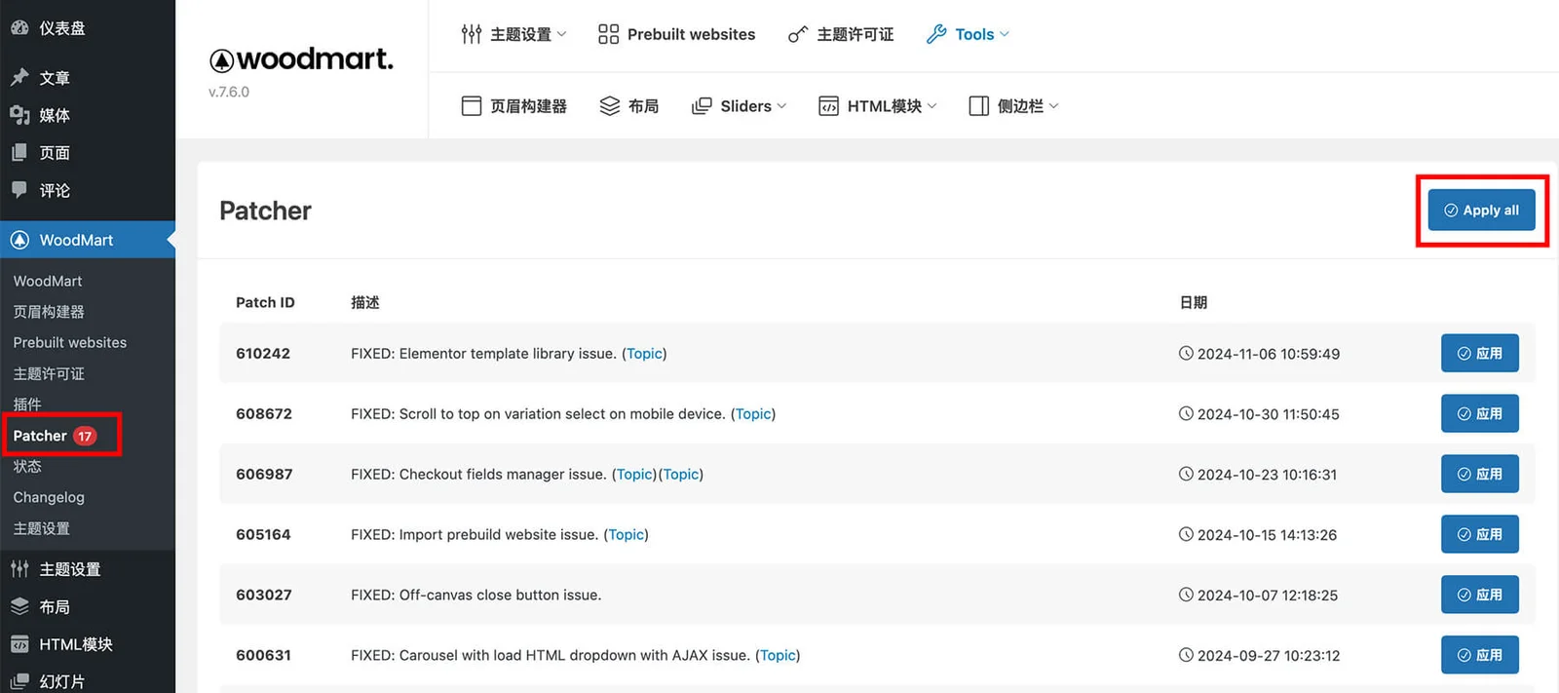Open the 仪表盘 dashboard icon in sidebar
The height and width of the screenshot is (693, 1559).
tap(19, 28)
